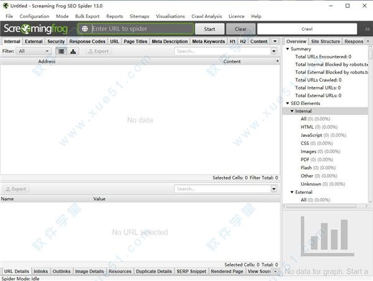Switch to the Meta Keywords tab
Viewport: 373px width, 281px height.
coord(208,42)
